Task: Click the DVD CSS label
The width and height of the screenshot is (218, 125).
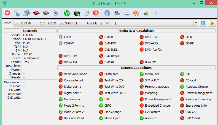Action: [x=191, y=112]
